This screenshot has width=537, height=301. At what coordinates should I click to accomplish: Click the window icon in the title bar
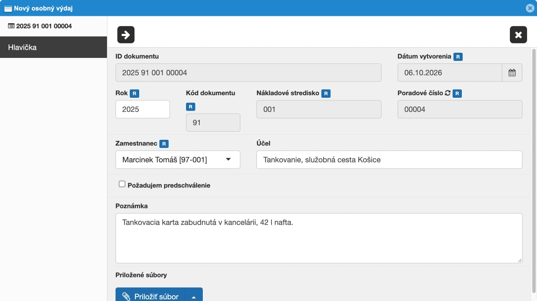[8, 8]
